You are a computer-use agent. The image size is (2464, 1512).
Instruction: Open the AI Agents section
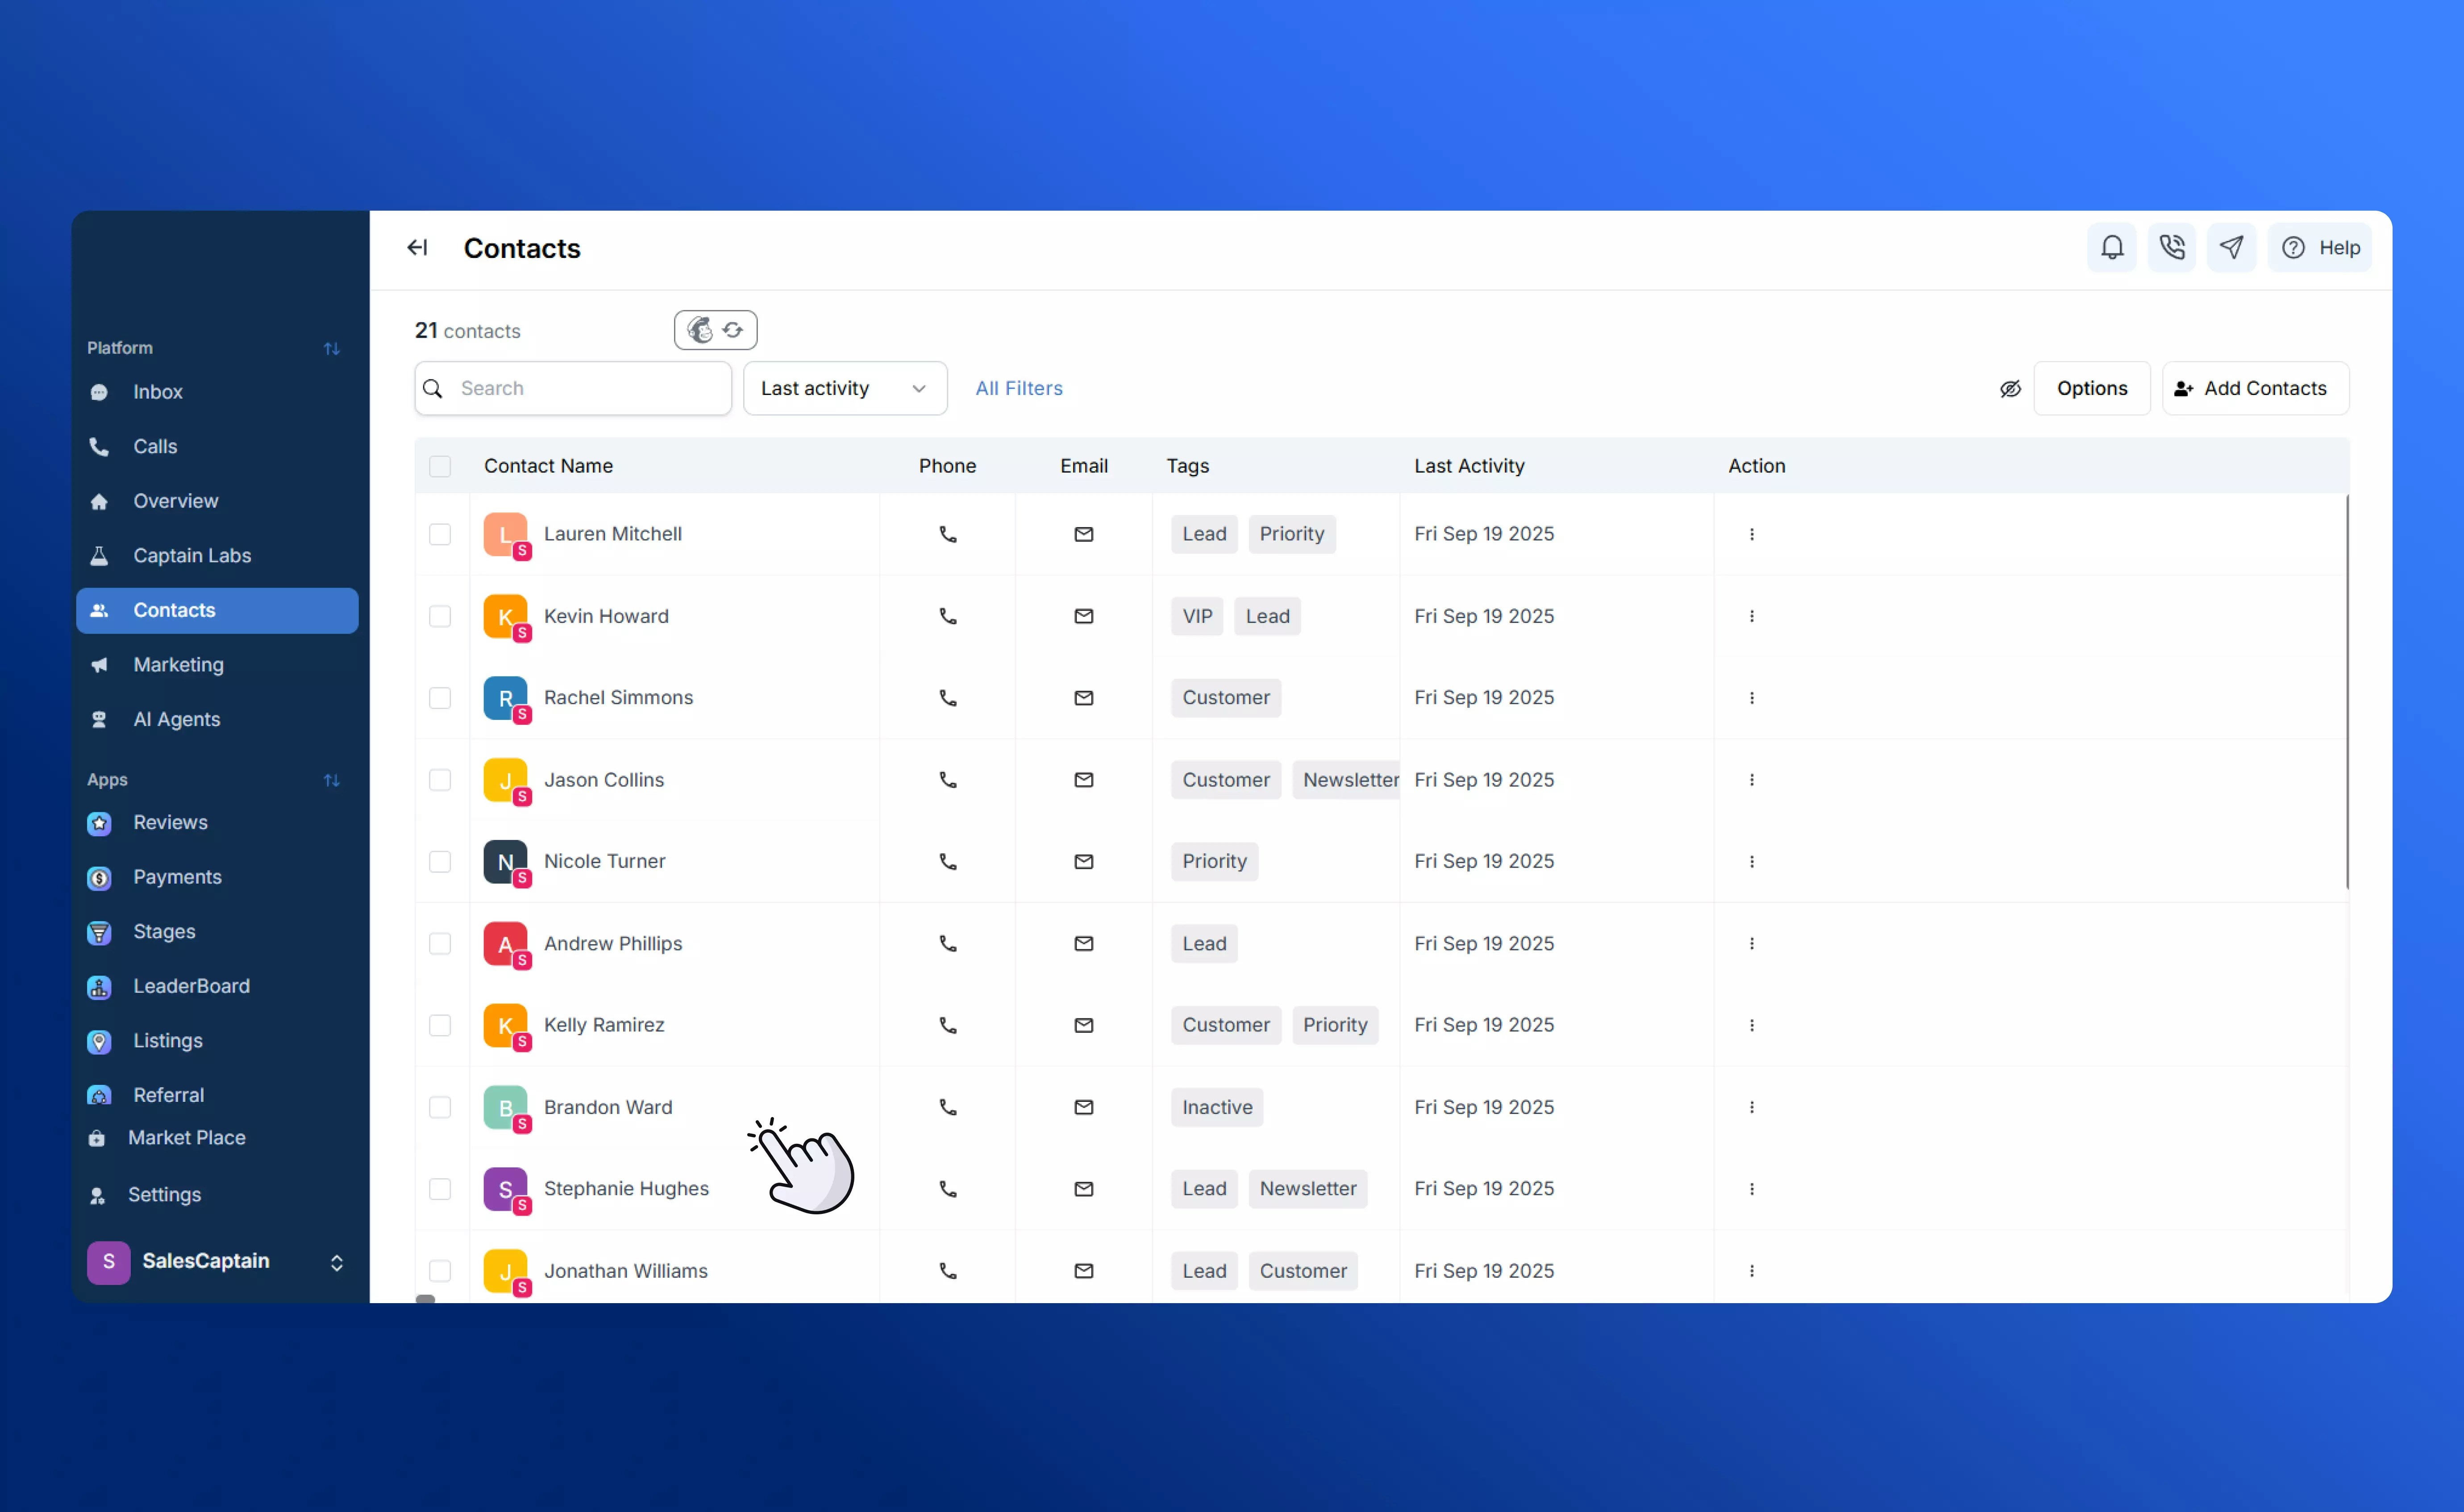click(x=177, y=718)
